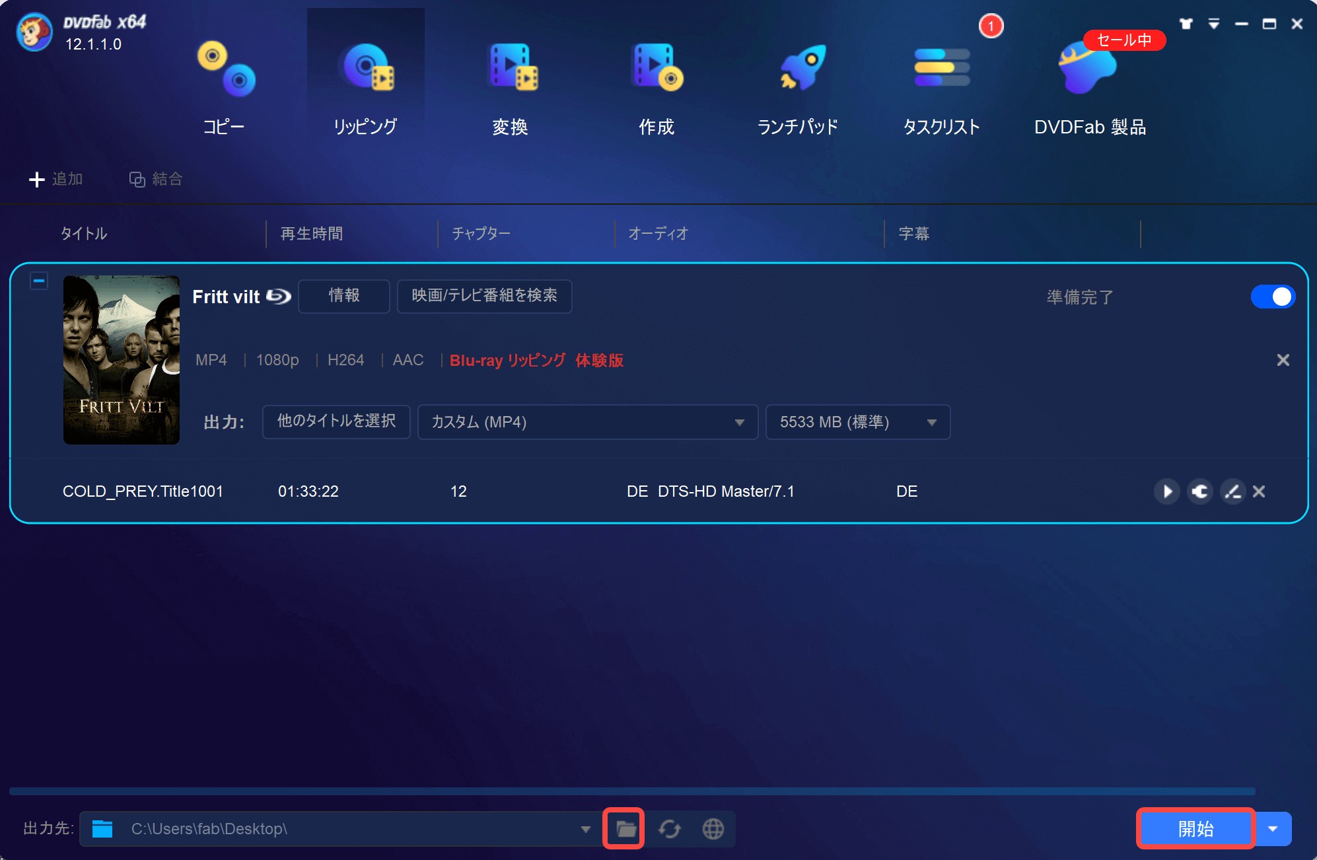Click the DE DTS-HD Master/7.1 audio entry
Image resolution: width=1317 pixels, height=860 pixels.
click(x=711, y=491)
